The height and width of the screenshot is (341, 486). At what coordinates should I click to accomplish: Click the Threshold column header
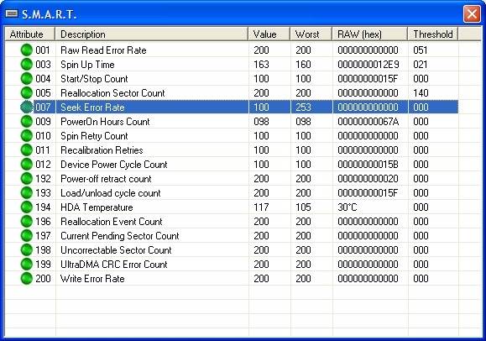pos(433,34)
